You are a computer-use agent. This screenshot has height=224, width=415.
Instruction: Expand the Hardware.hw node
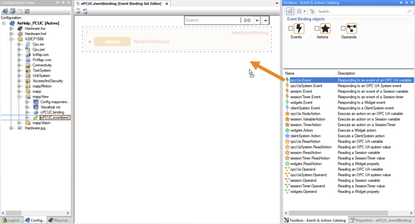tap(11, 29)
